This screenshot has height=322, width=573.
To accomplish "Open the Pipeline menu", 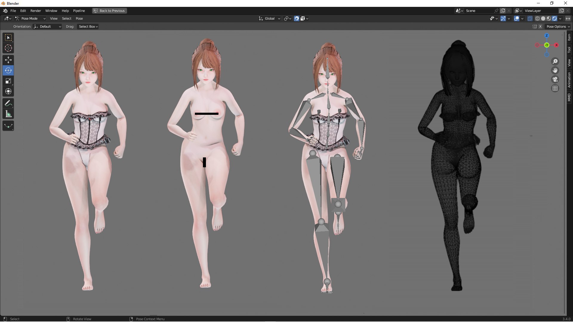I will 79,11.
